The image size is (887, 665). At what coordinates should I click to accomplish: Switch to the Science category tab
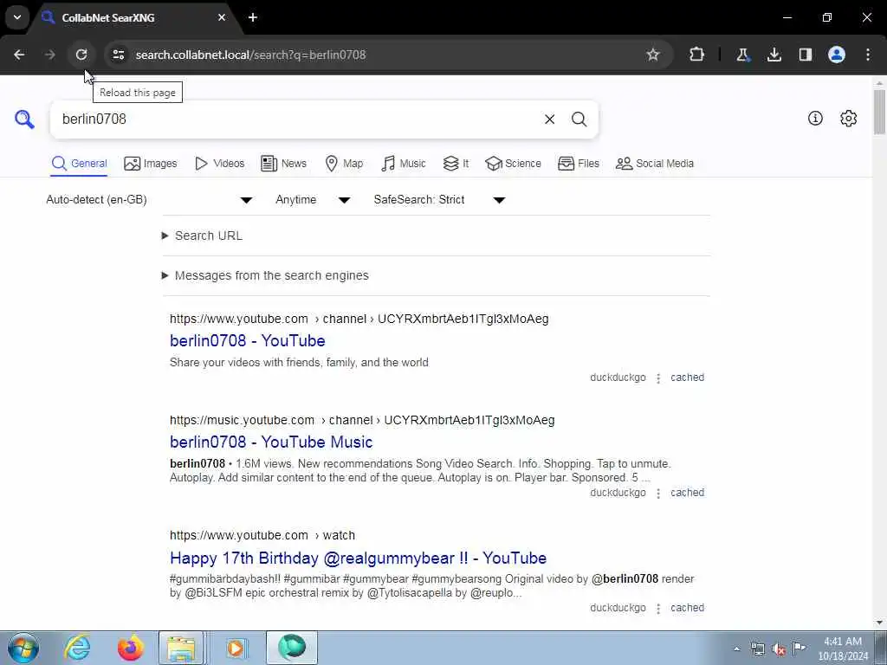click(513, 164)
